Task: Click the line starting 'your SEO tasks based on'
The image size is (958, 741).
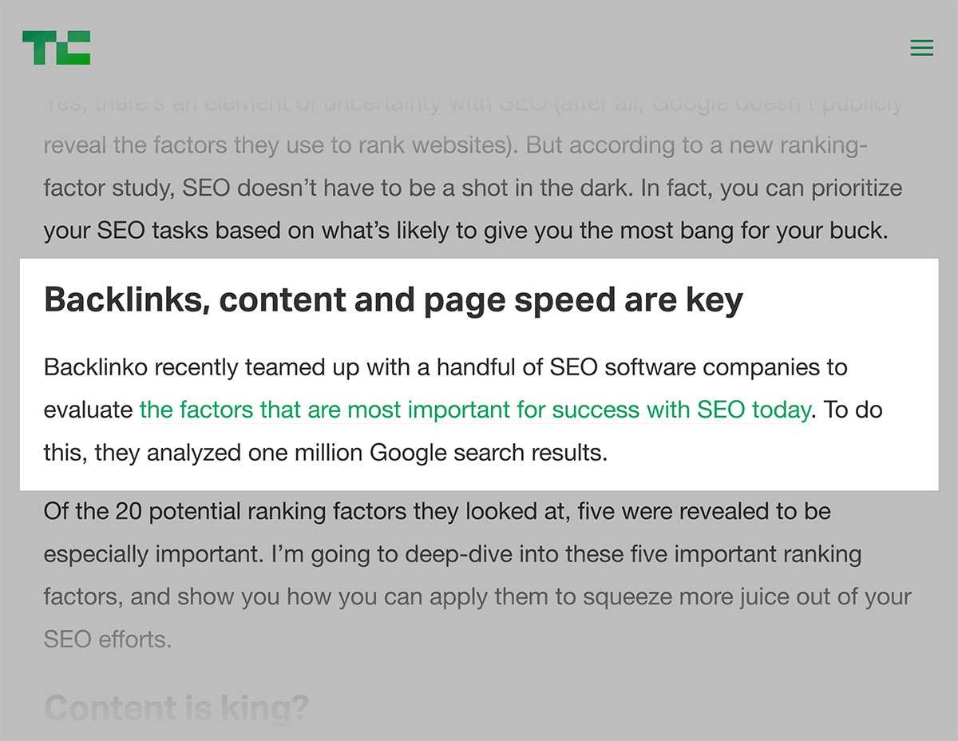Action: (x=465, y=232)
